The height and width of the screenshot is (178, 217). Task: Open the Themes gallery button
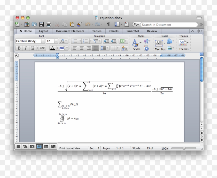[183, 45]
